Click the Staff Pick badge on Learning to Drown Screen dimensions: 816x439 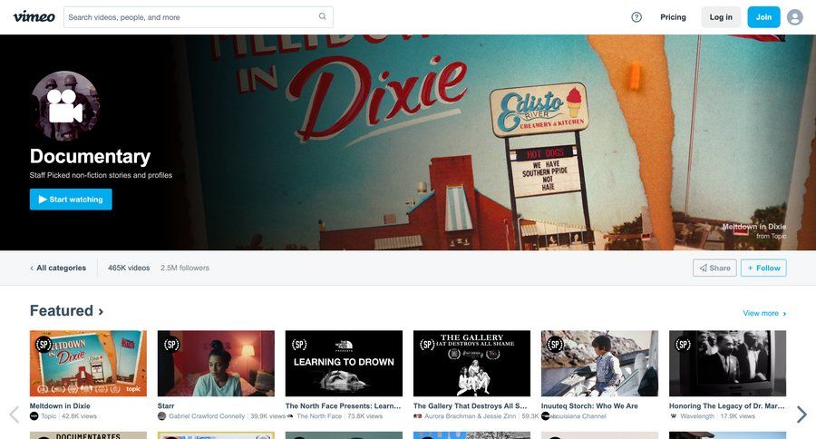click(299, 345)
